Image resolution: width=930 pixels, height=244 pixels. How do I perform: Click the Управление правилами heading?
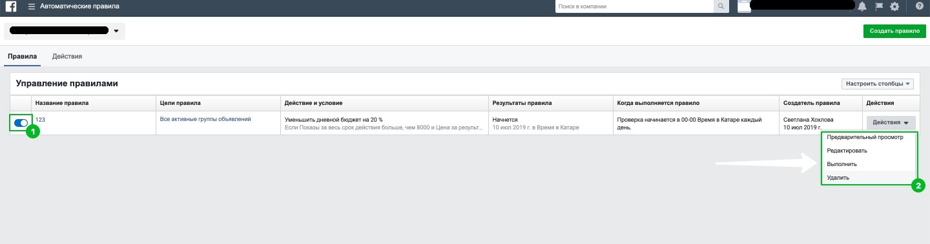(x=67, y=84)
